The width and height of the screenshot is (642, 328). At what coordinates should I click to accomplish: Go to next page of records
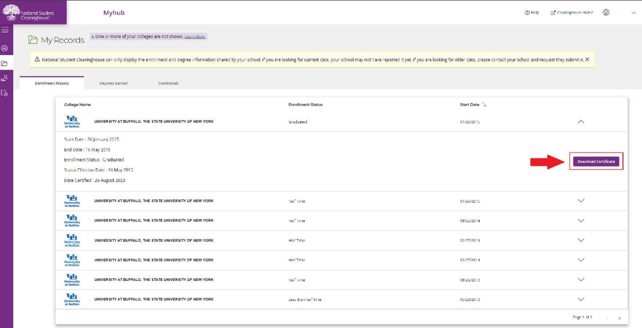pyautogui.click(x=620, y=318)
